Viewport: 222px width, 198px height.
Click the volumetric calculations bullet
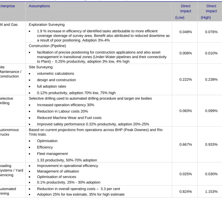(55, 74)
